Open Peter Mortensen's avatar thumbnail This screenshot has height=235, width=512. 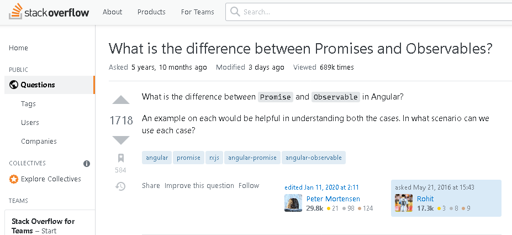(x=293, y=202)
